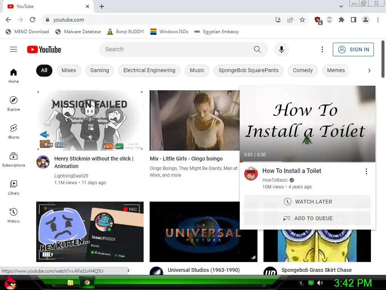The height and width of the screenshot is (290, 386).
Task: Open the MISSION FAILED video thumbnail
Action: click(x=90, y=120)
